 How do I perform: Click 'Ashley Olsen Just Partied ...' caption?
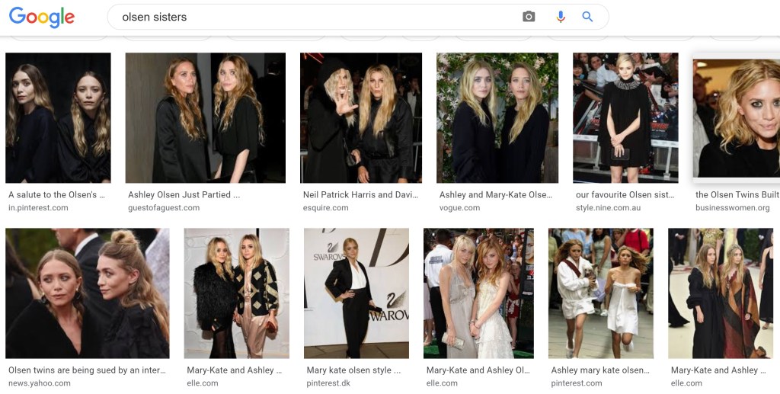click(x=184, y=195)
